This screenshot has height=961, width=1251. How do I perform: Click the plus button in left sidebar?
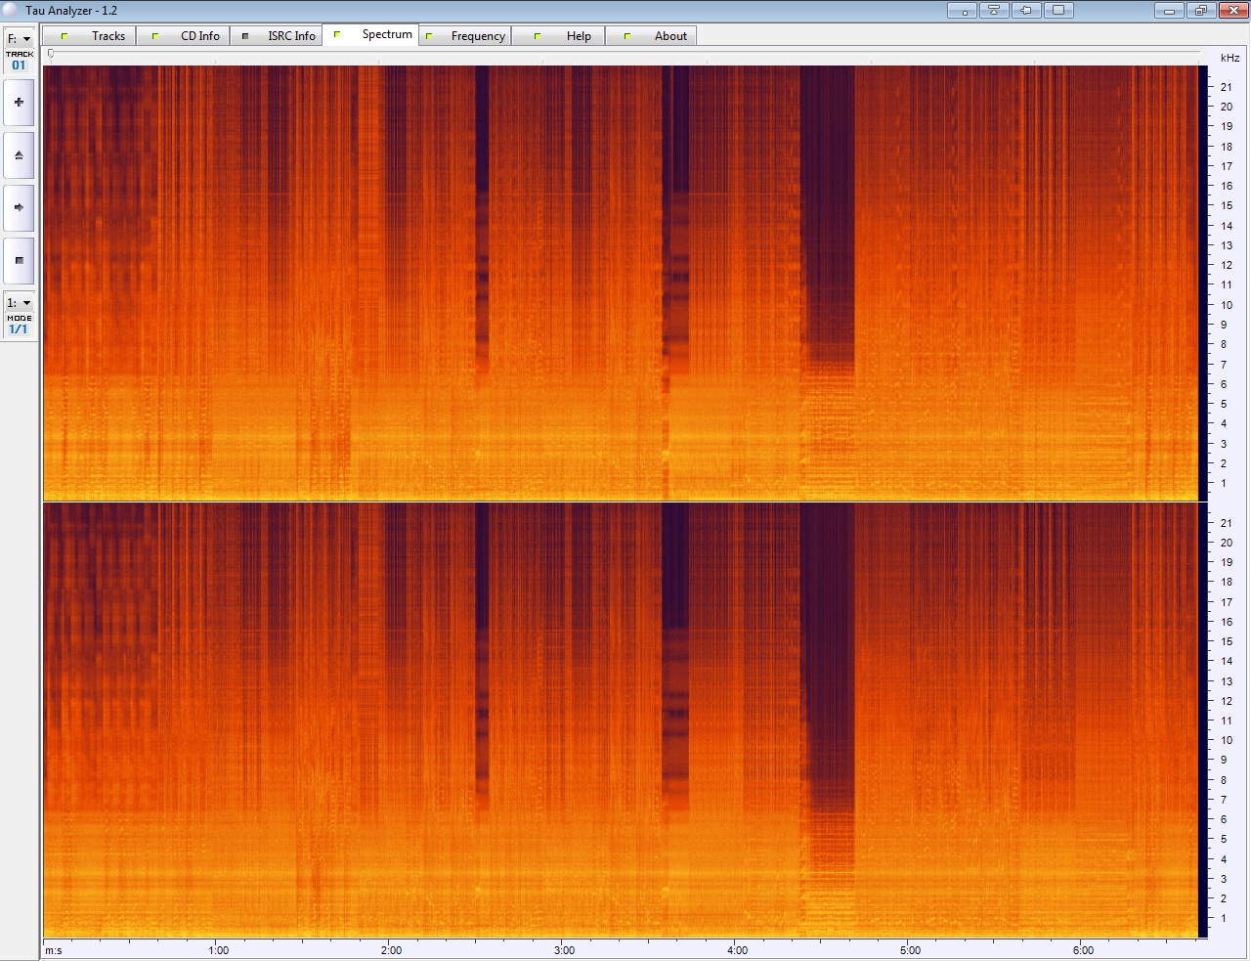click(19, 103)
